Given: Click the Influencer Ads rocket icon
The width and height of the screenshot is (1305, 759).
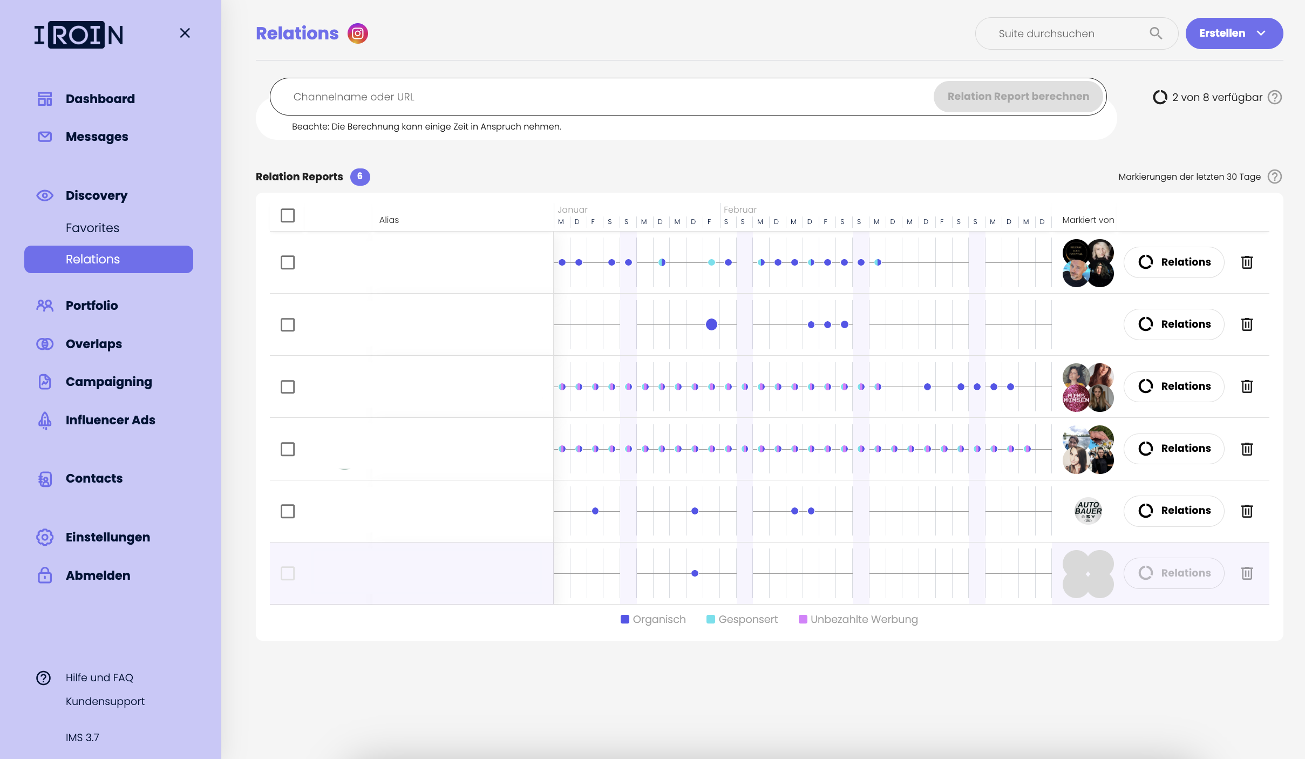Looking at the screenshot, I should pyautogui.click(x=45, y=420).
